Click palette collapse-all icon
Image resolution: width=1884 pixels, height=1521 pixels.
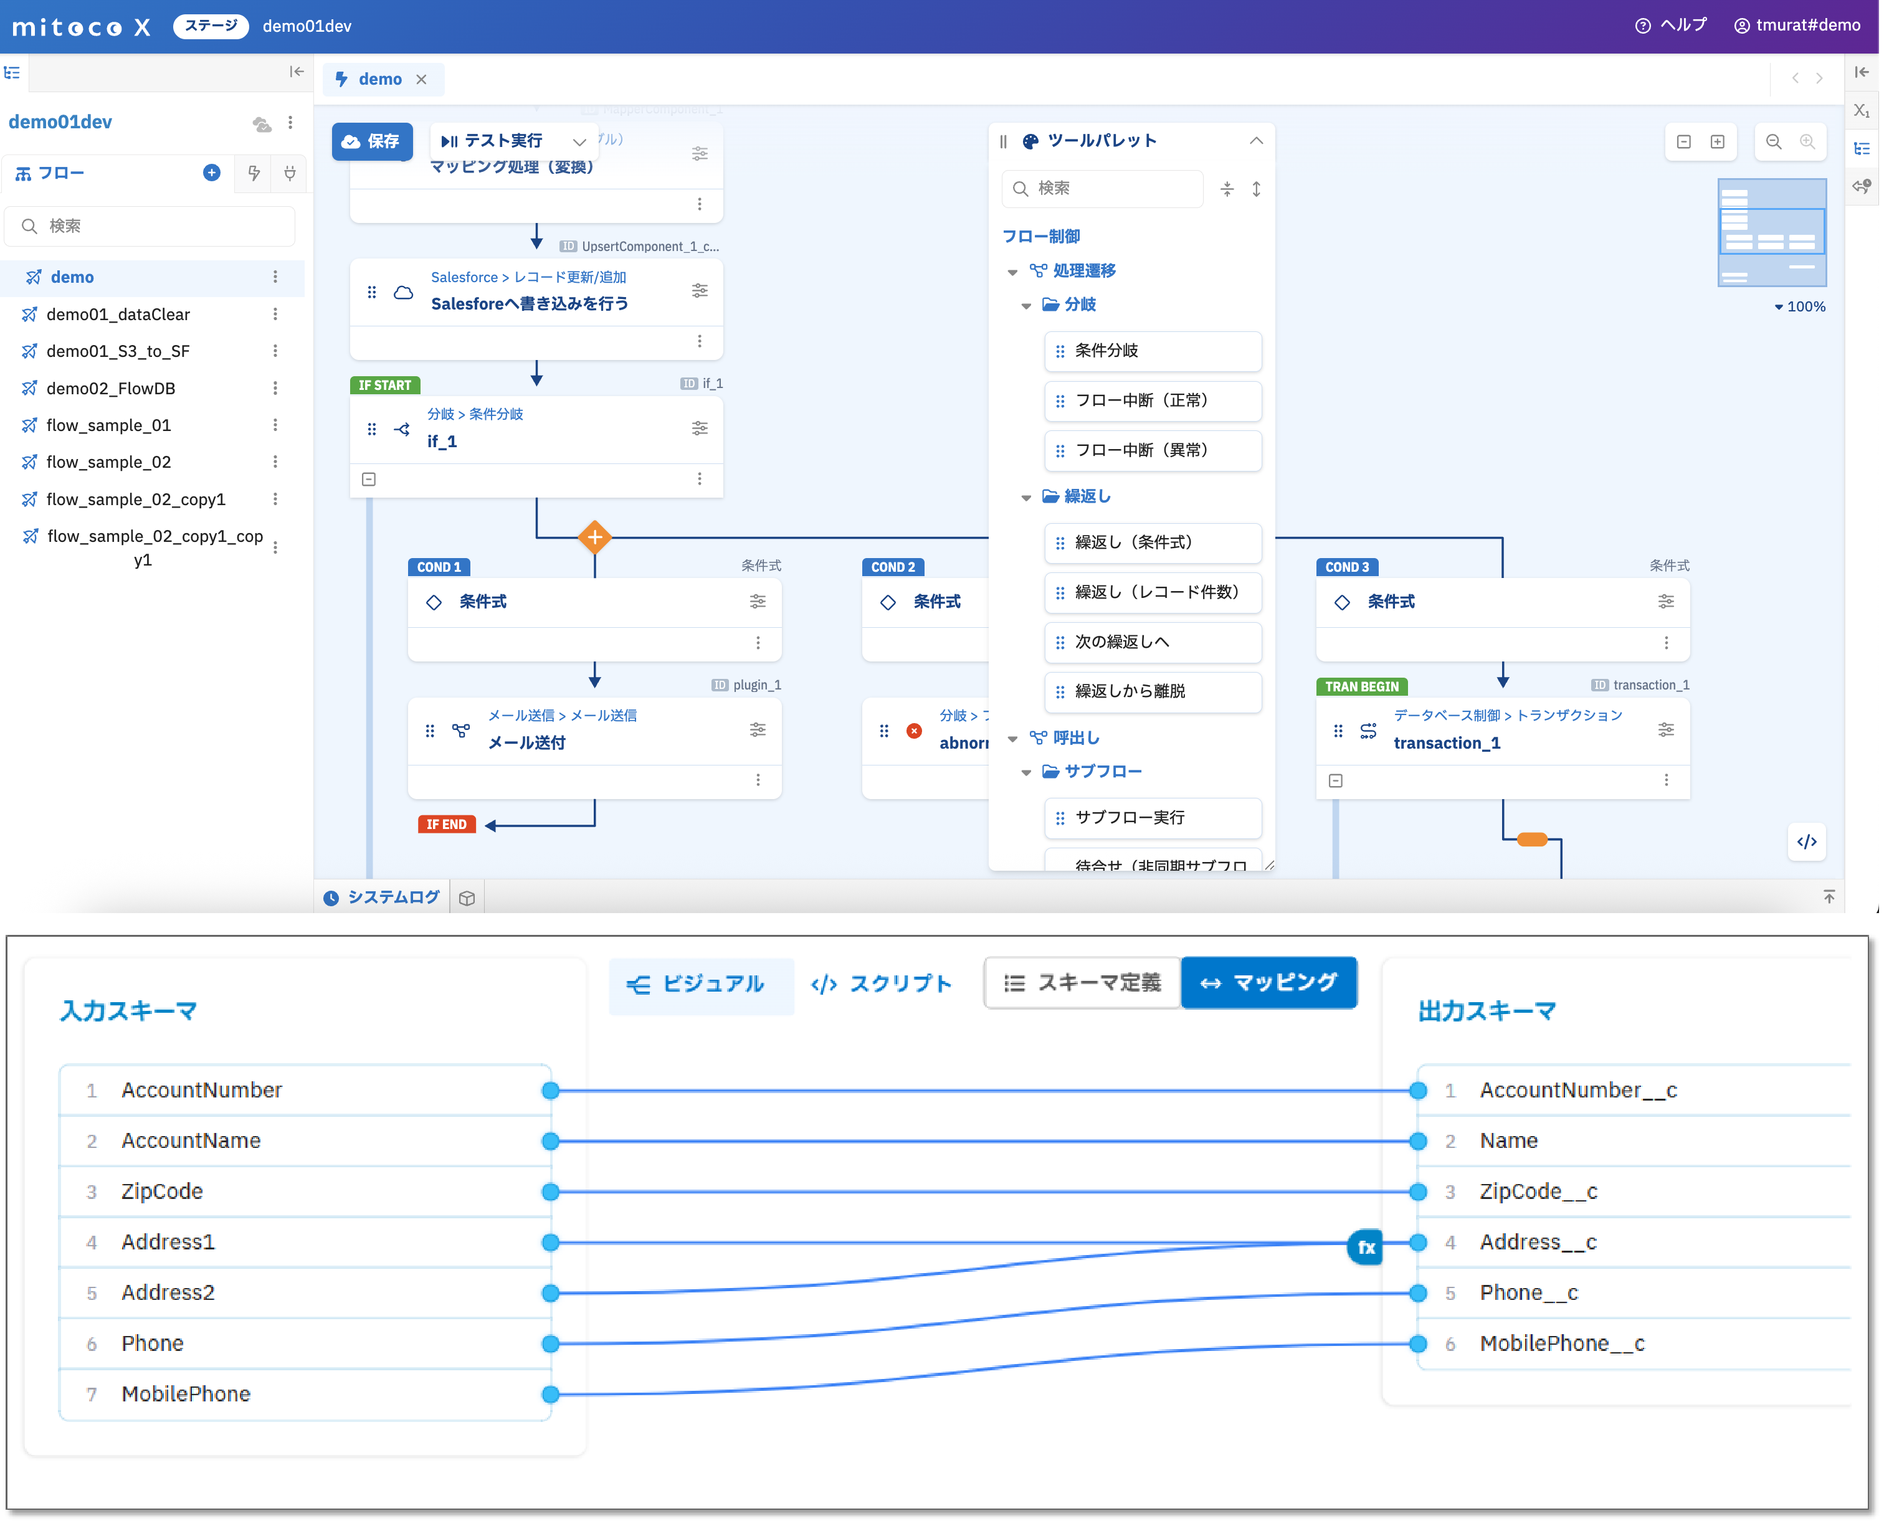[x=1228, y=189]
